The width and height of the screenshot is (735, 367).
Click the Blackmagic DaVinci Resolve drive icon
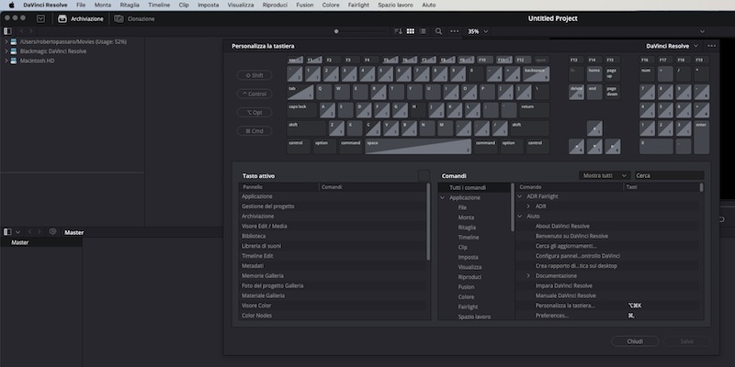(14, 51)
